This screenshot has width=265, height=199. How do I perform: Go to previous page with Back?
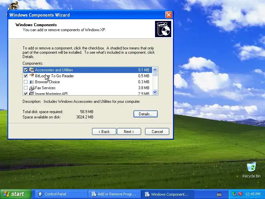pyautogui.click(x=104, y=131)
